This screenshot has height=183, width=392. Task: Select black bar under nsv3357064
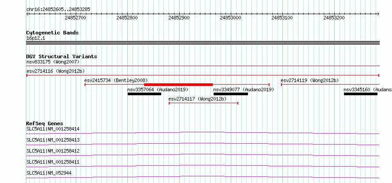144,94
